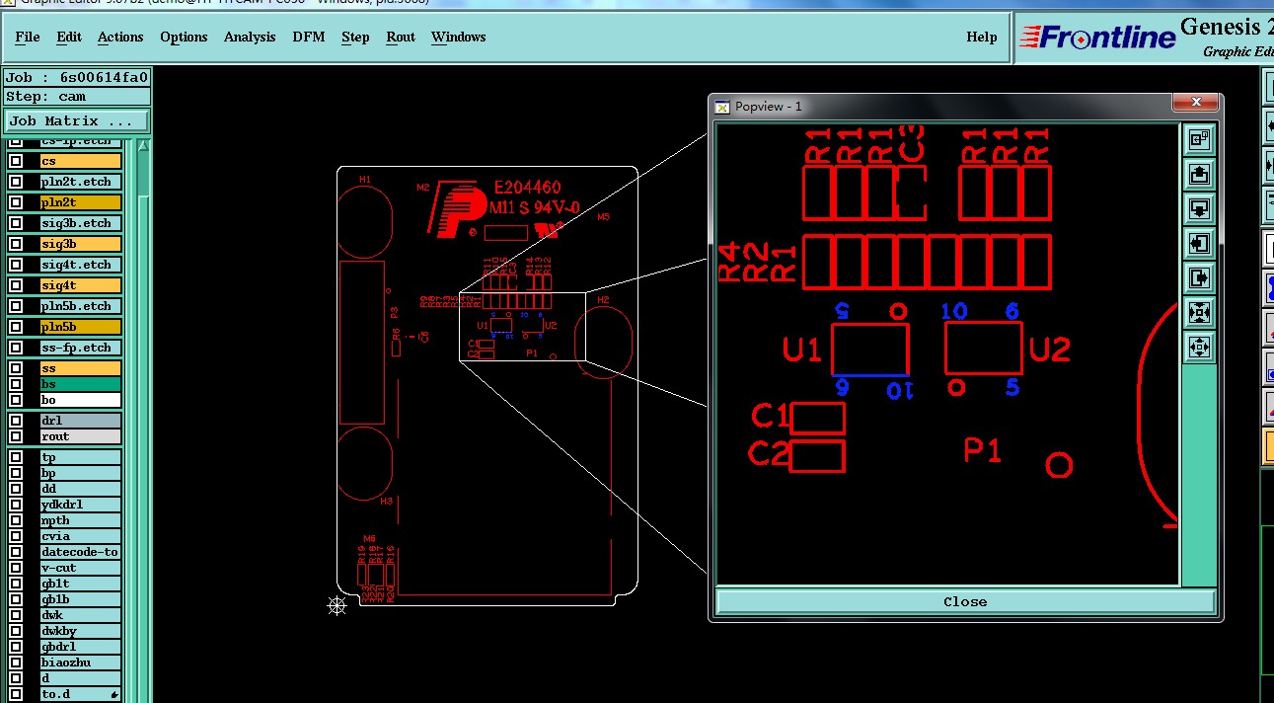
Task: Select the bs layer name
Action: [80, 384]
